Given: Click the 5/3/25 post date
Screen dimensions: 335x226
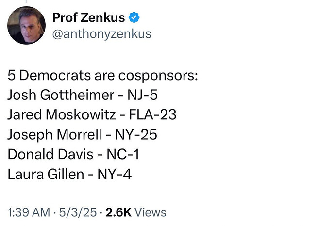Looking at the screenshot, I should pos(78,212).
